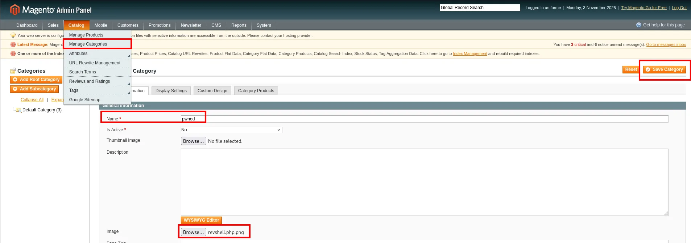Click the Save Category button
Image resolution: width=691 pixels, height=243 pixels.
point(665,69)
